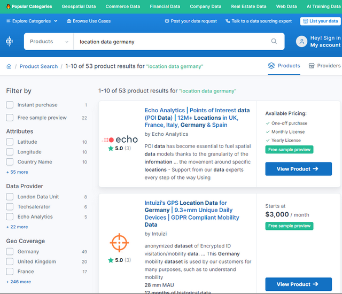This screenshot has width=342, height=294.
Task: Open Geospatial Data category
Action: pos(79,6)
